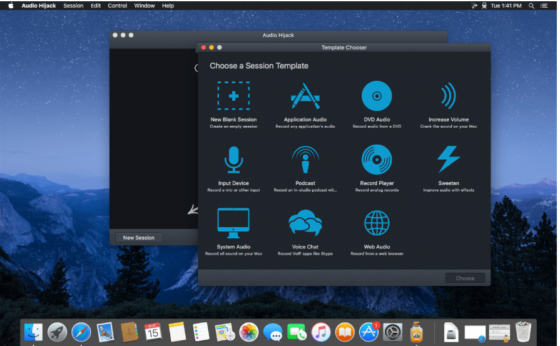This screenshot has height=346, width=560.
Task: Select the Web Audio globe icon
Action: tap(377, 223)
